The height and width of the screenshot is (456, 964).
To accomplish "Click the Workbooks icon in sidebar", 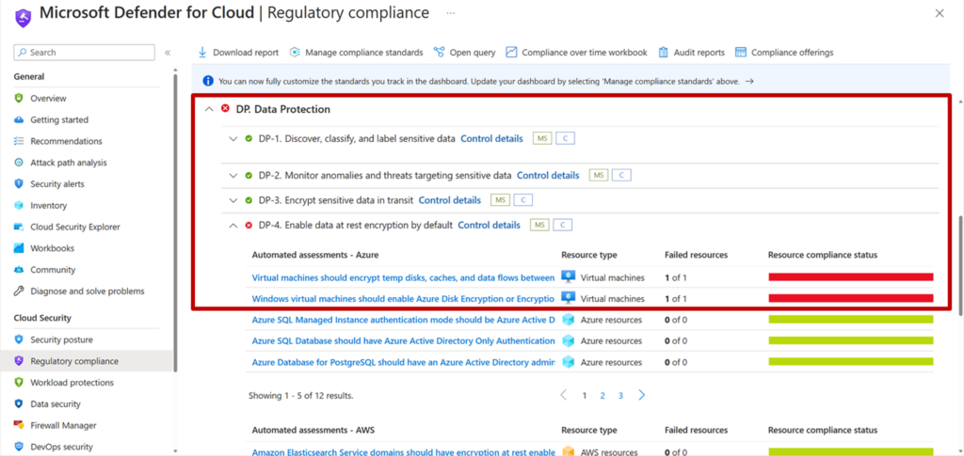I will click(x=19, y=248).
